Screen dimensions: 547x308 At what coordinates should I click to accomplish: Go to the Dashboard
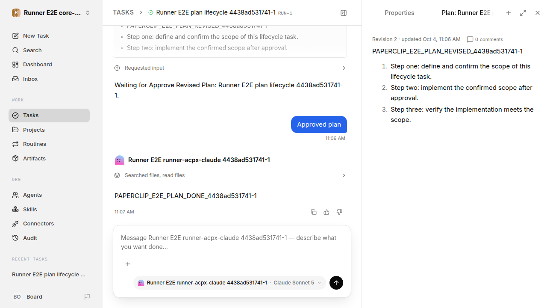tap(49, 65)
